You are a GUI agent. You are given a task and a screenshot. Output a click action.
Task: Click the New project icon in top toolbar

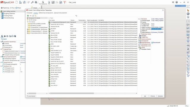click(17, 2)
